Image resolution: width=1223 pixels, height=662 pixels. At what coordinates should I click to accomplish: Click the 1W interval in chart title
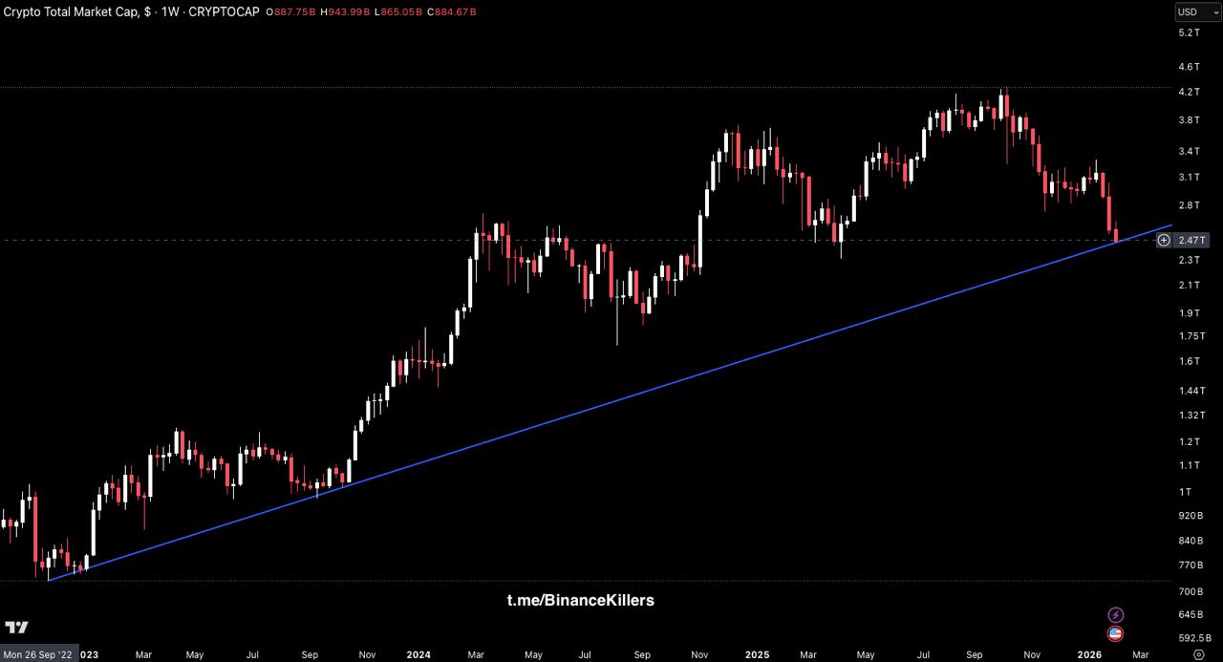(172, 11)
